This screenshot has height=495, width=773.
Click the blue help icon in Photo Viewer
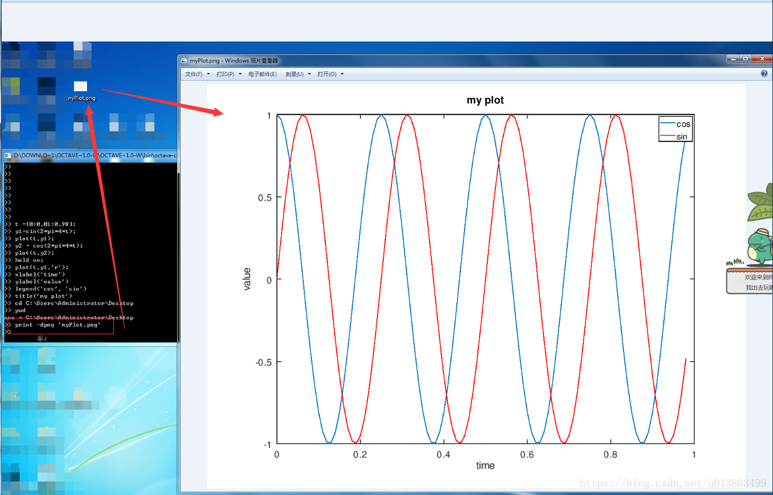pyautogui.click(x=764, y=74)
